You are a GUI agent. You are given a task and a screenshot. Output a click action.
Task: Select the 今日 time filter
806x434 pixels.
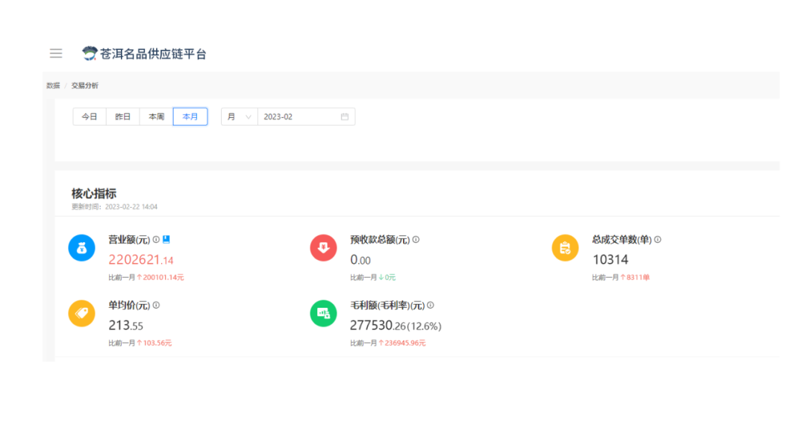[89, 117]
